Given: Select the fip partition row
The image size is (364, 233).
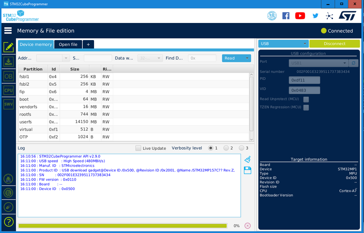Looking at the screenshot, I should tap(134, 92).
